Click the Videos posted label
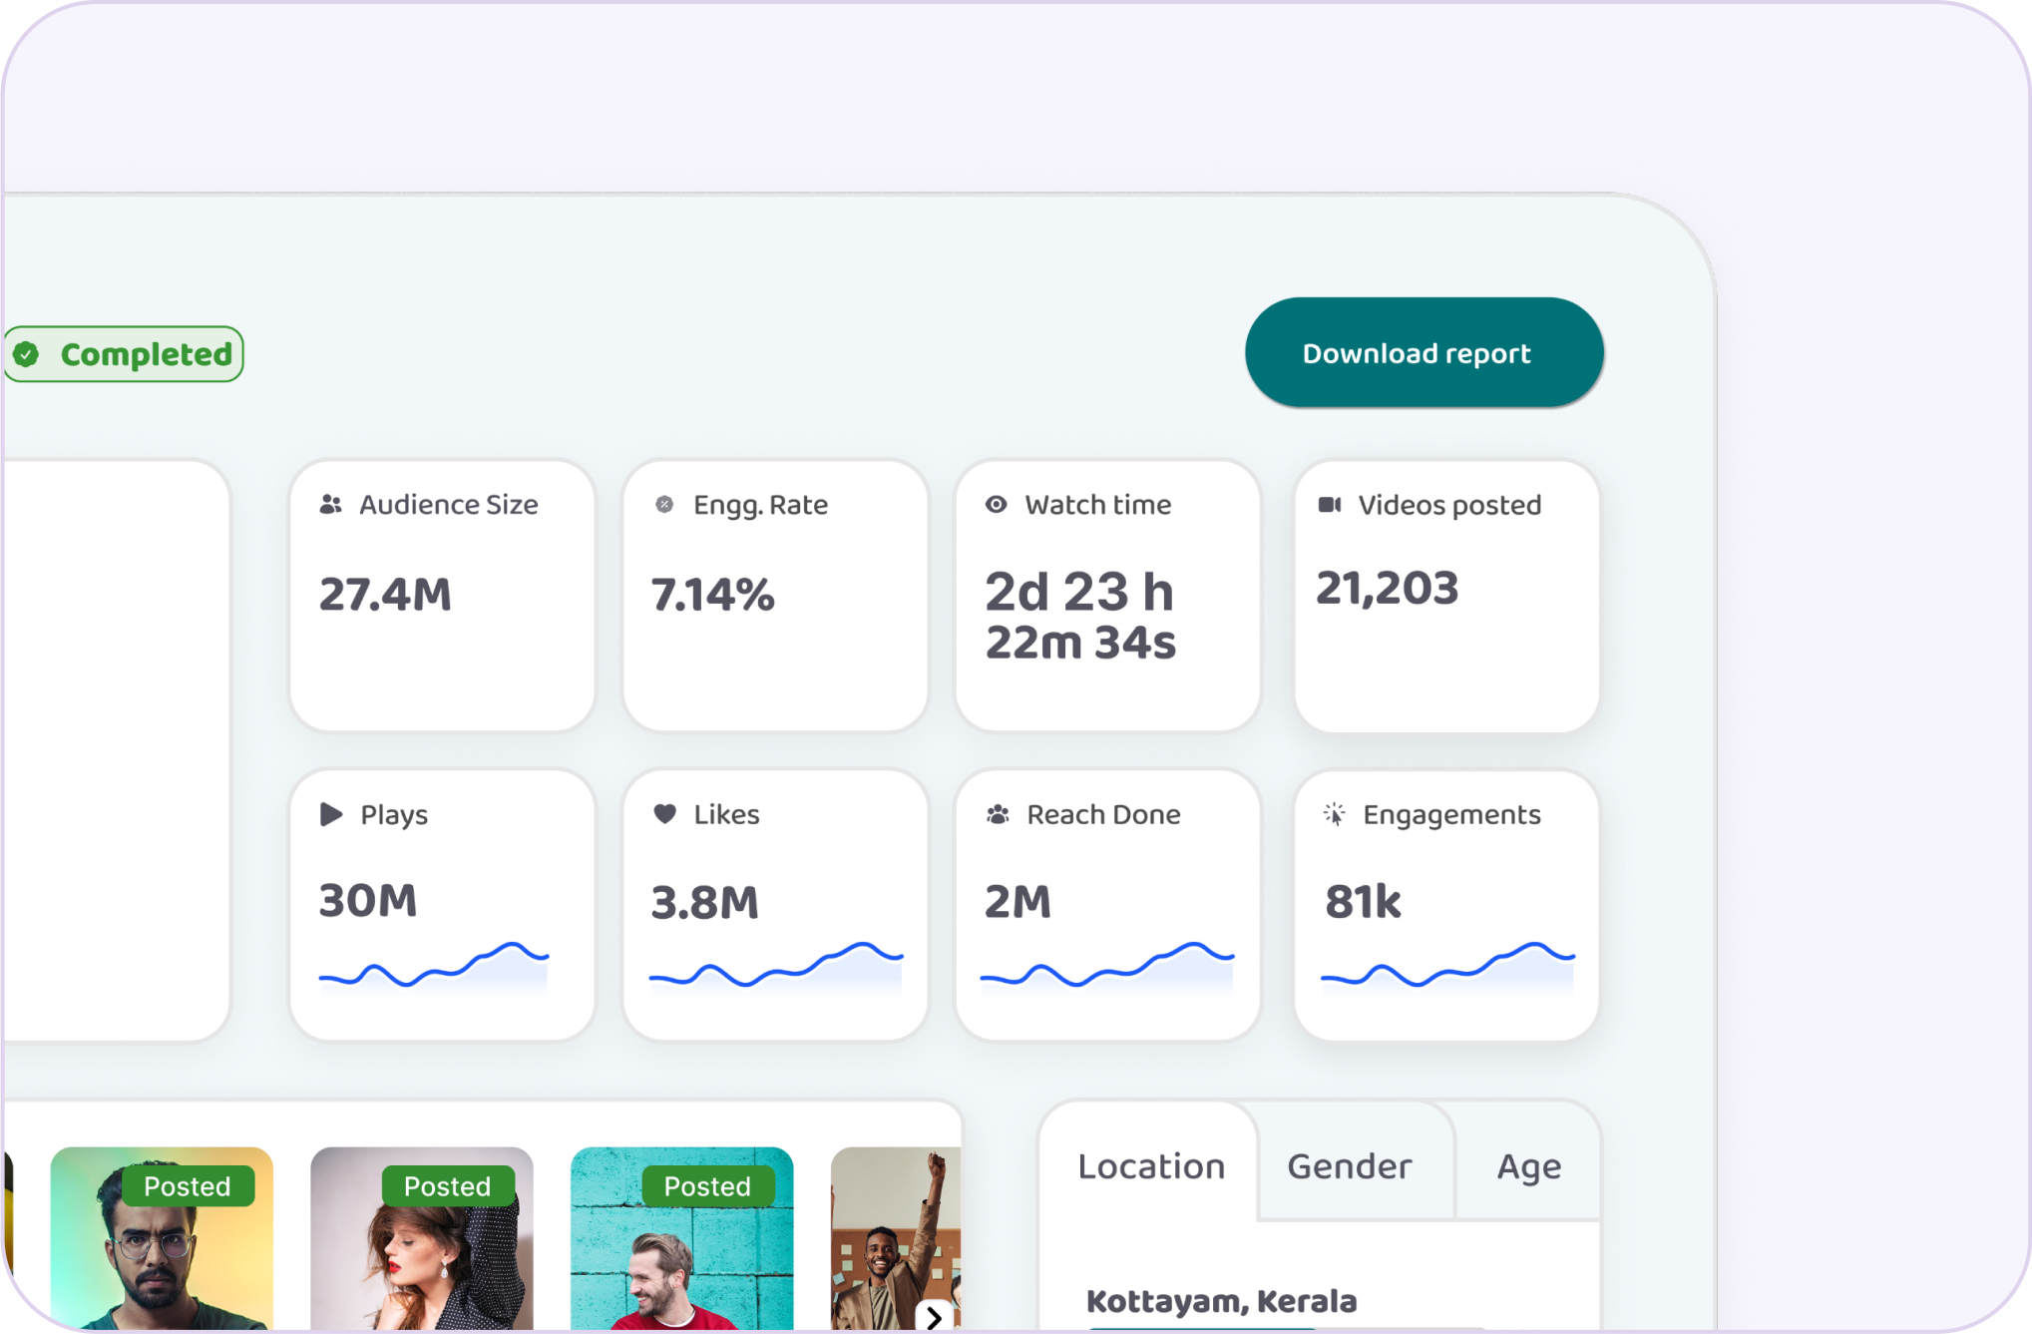The image size is (2032, 1334). pos(1450,505)
